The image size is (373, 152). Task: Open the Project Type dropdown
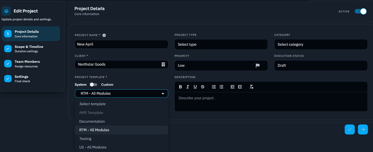tap(221, 44)
